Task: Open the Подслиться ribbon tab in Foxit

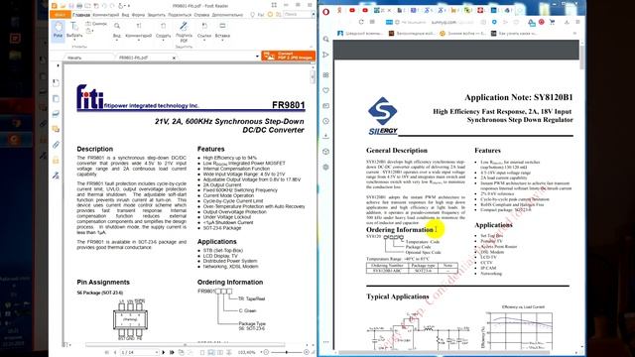Action: tap(180, 15)
